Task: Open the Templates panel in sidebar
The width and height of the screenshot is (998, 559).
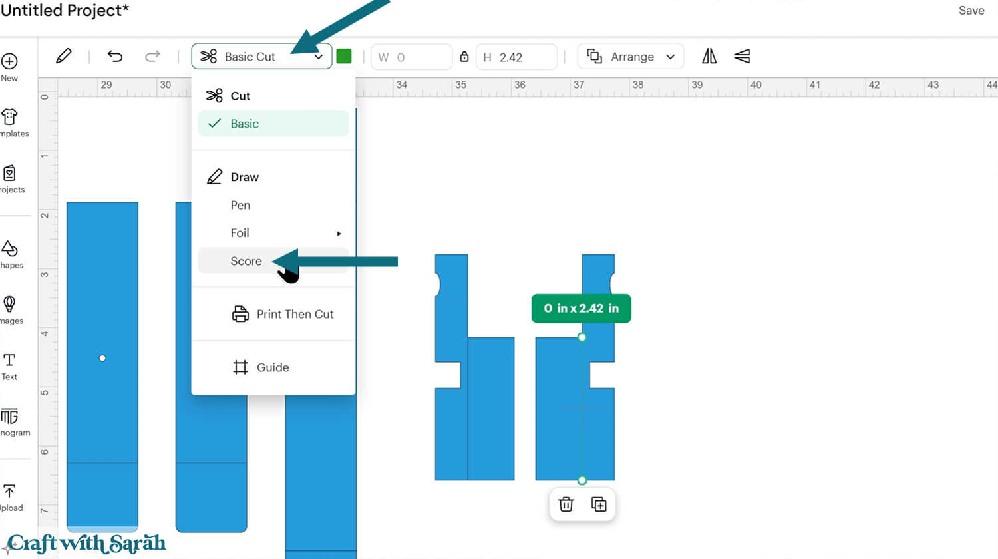Action: [9, 117]
